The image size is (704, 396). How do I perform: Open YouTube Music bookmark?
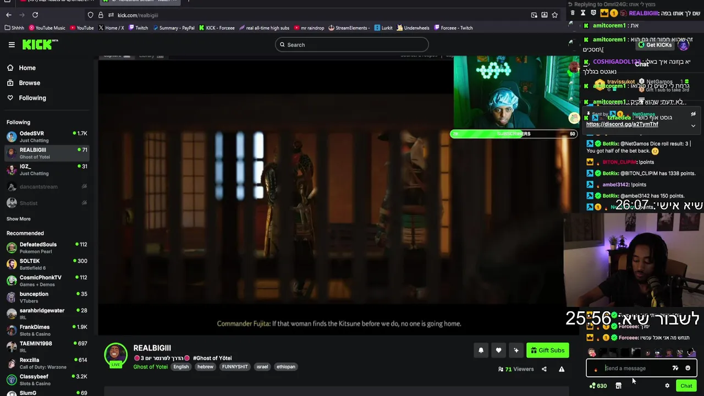pyautogui.click(x=47, y=28)
